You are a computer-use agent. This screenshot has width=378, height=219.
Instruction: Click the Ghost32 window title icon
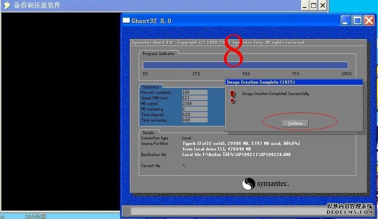pos(126,20)
